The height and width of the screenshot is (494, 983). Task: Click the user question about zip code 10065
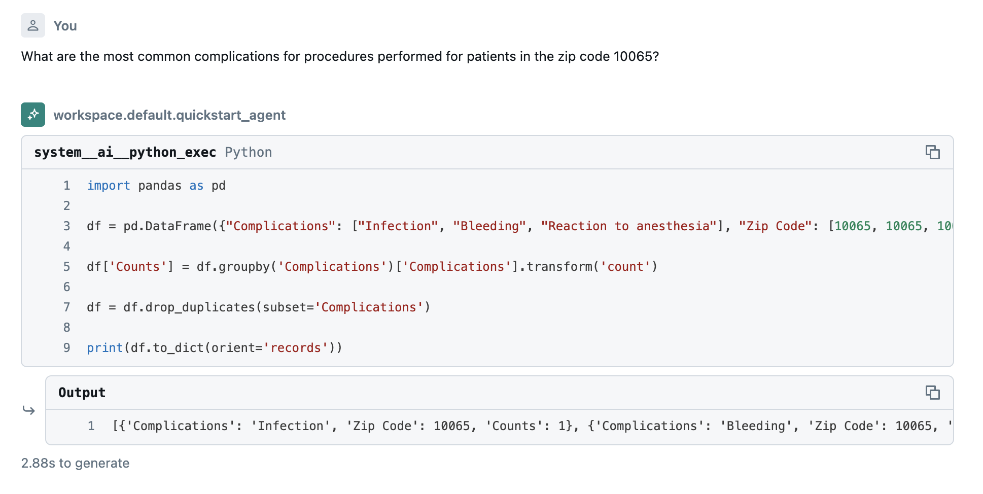340,56
